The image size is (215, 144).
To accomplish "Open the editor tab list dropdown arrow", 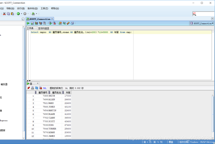I will pyautogui.click(x=213, y=19).
